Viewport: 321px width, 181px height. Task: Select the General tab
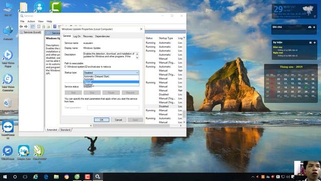point(67,36)
